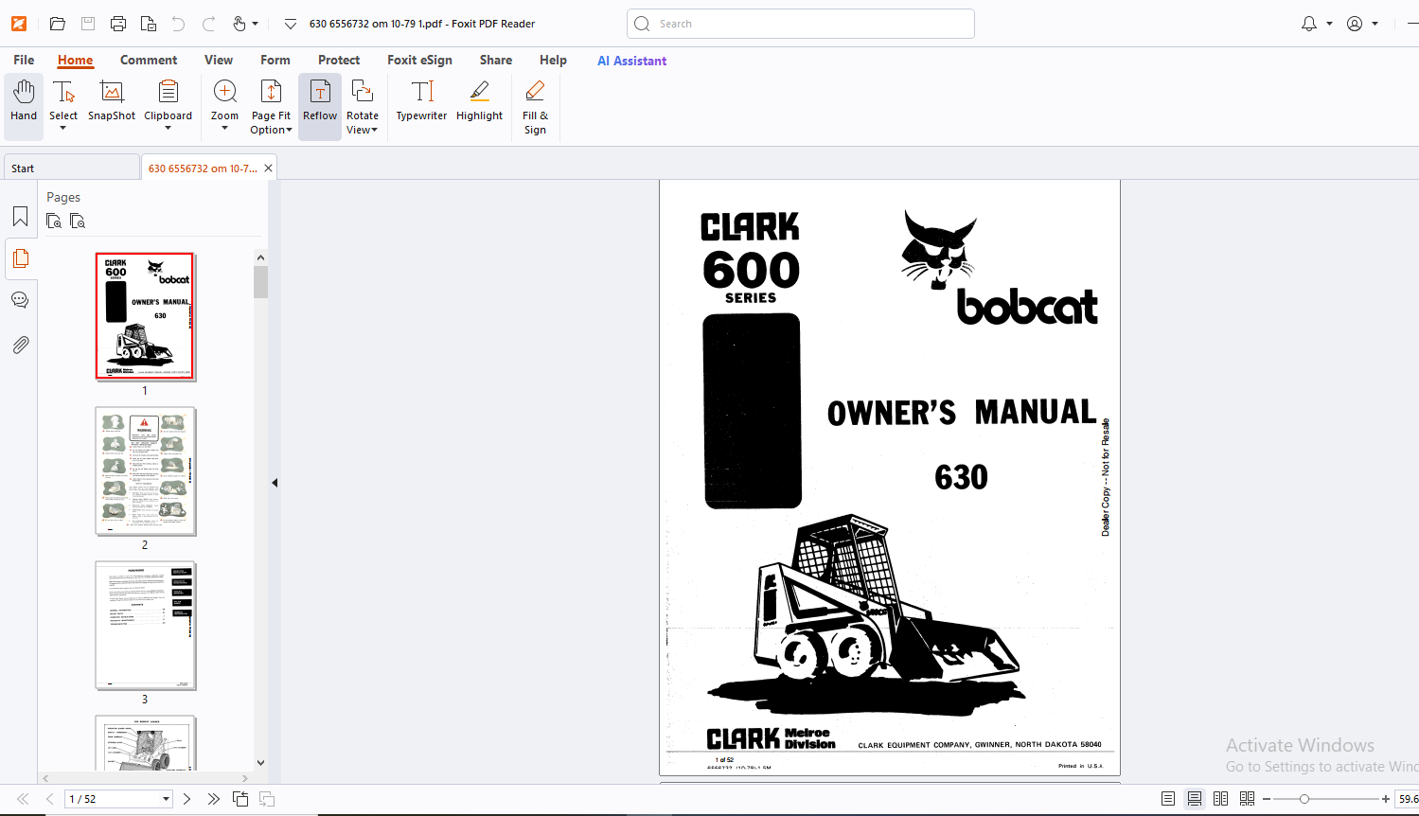Switch to the View ribbon tab
The width and height of the screenshot is (1419, 816).
point(219,60)
